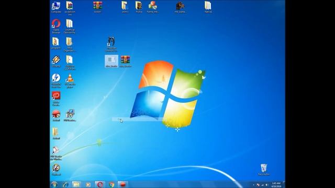
Task: Open the network tray icon
Action: (x=262, y=185)
